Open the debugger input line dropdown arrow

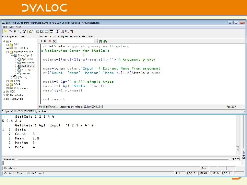(243, 163)
